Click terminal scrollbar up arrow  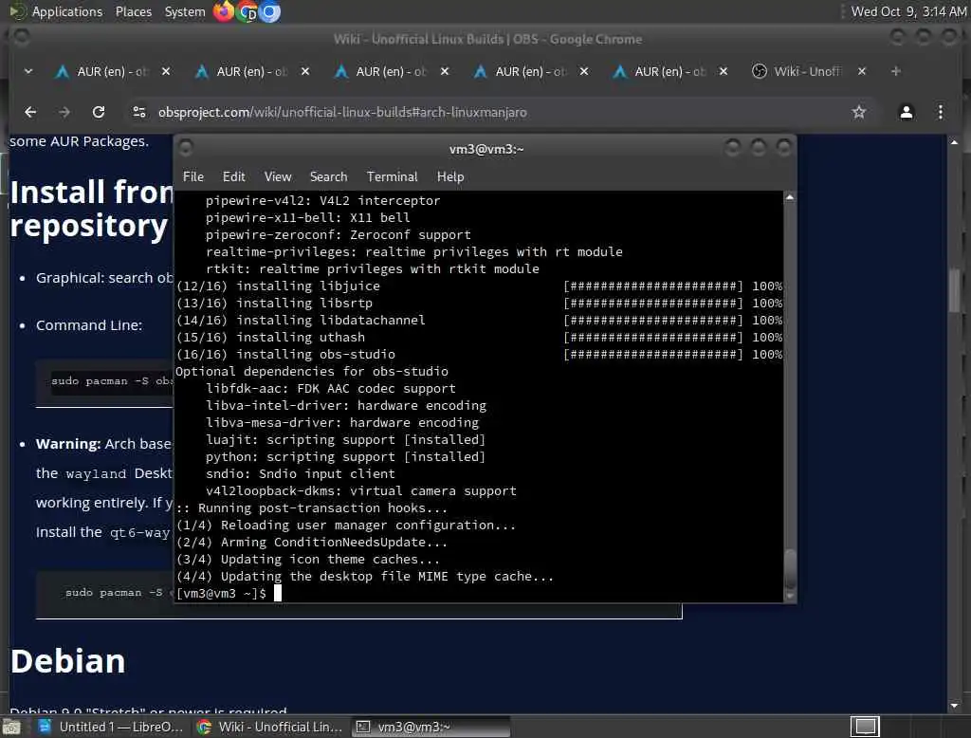[790, 197]
